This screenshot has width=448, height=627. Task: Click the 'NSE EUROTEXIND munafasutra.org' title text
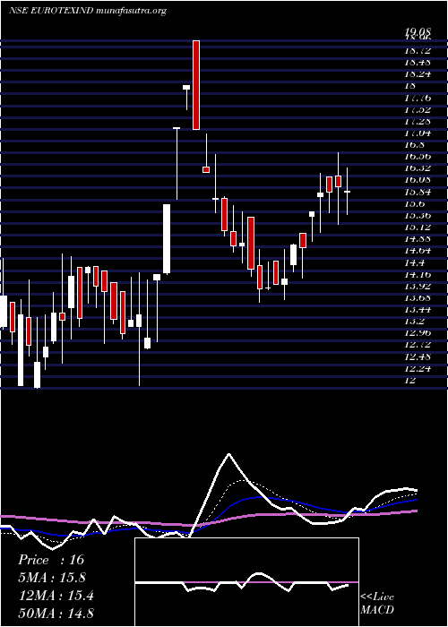[x=87, y=11]
